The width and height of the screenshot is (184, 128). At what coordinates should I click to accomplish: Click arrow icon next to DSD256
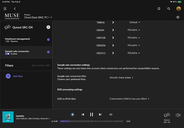113,45
